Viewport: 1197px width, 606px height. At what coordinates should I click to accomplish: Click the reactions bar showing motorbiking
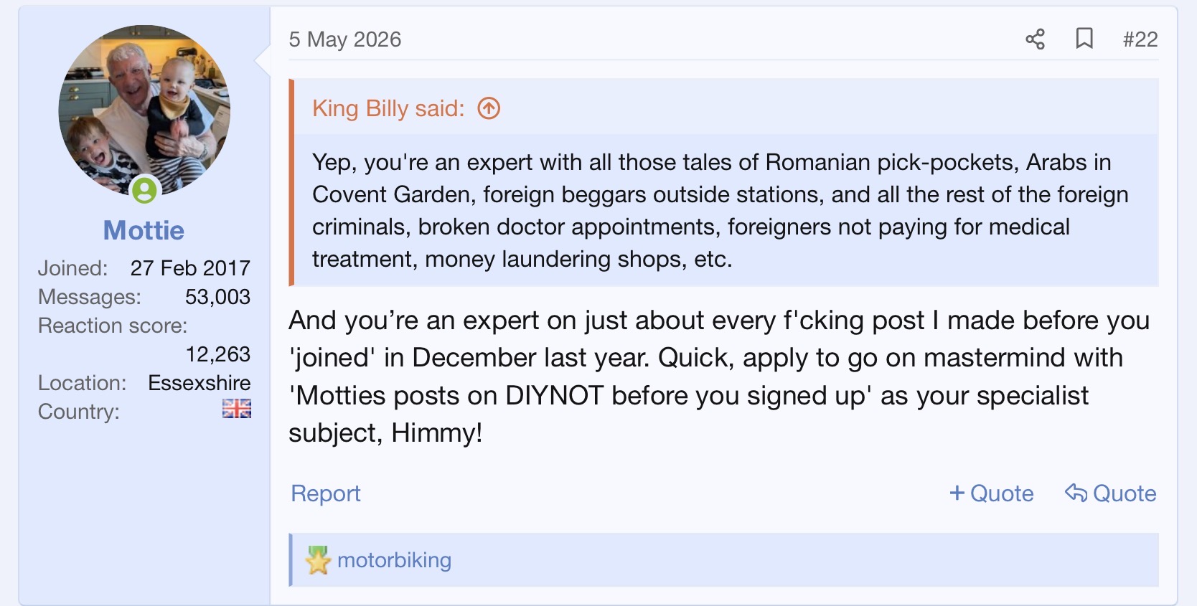click(724, 560)
